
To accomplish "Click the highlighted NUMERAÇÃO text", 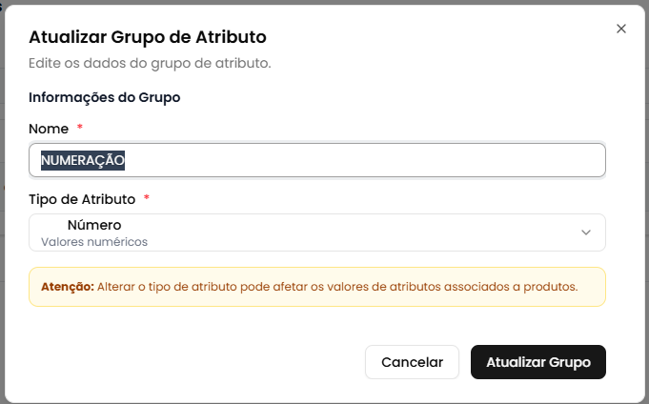I will [x=84, y=160].
